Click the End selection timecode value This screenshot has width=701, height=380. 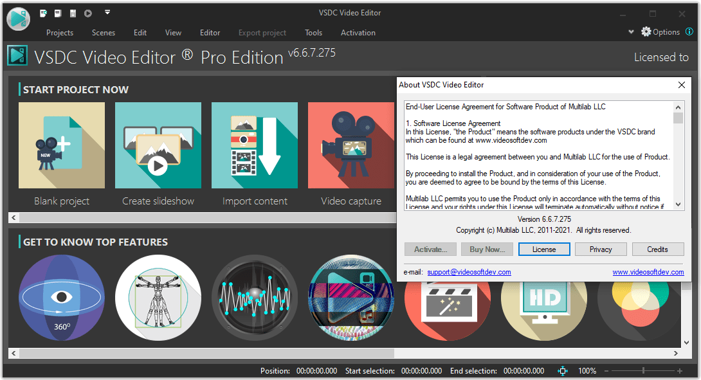[x=524, y=370]
